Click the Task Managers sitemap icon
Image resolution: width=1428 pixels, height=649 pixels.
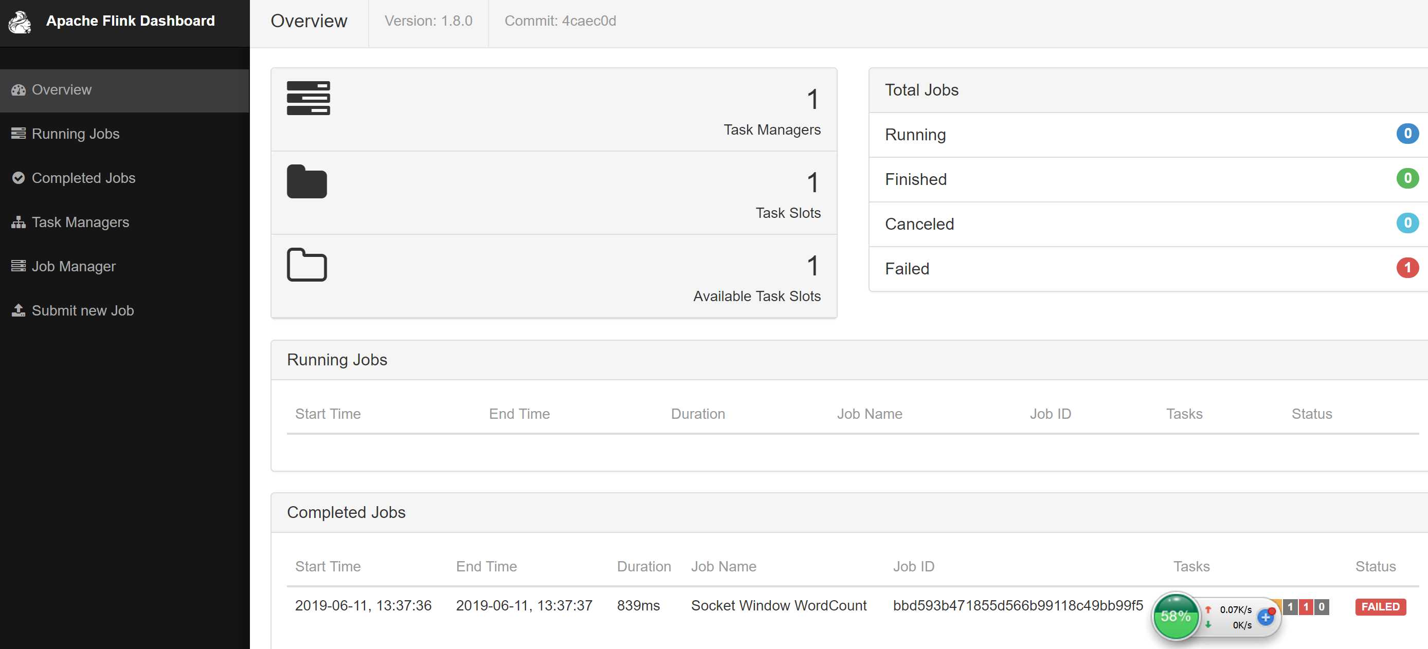pyautogui.click(x=19, y=222)
